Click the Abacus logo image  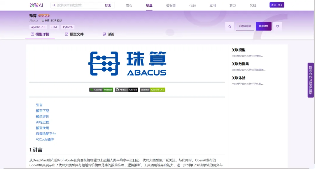(x=127, y=63)
